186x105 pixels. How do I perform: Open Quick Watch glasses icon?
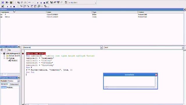(x=42, y=6)
